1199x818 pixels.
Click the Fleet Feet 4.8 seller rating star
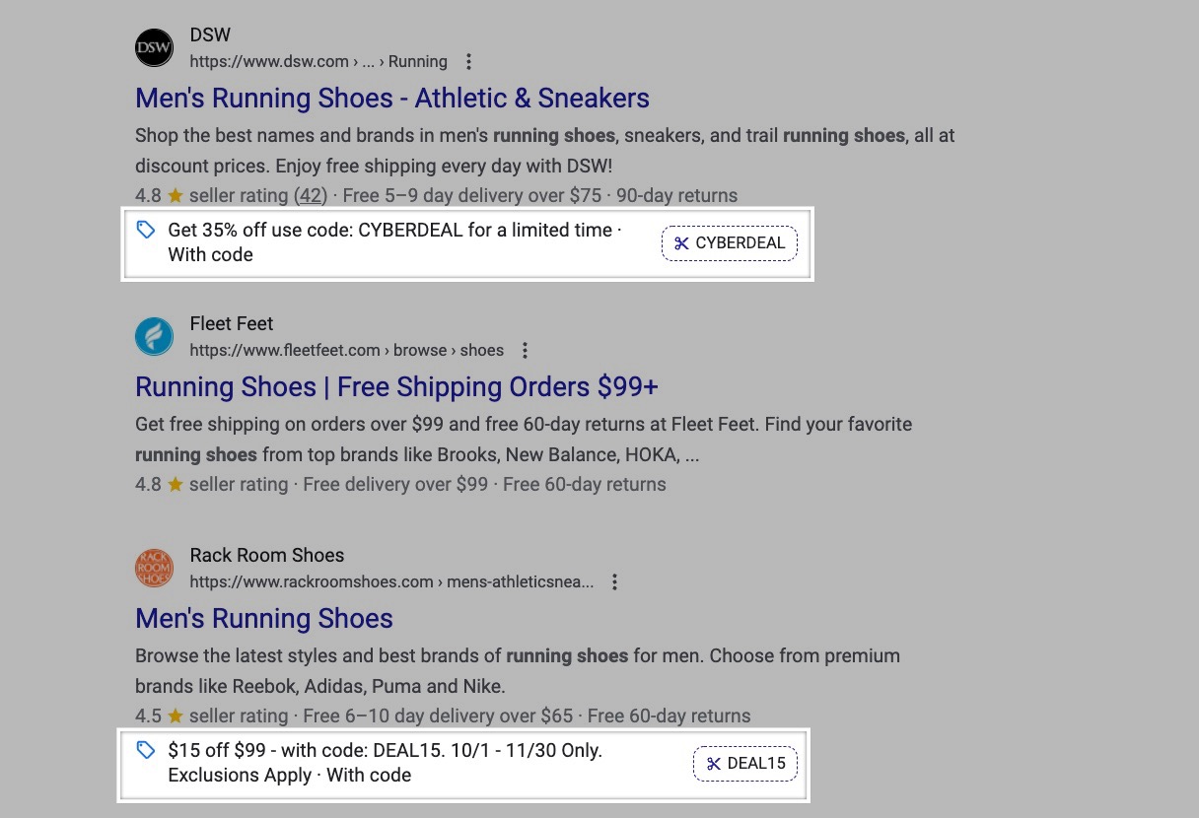(x=176, y=484)
